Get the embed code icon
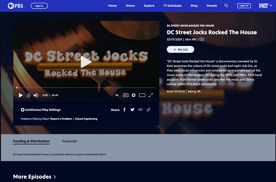276x182 pixels. pos(140,110)
